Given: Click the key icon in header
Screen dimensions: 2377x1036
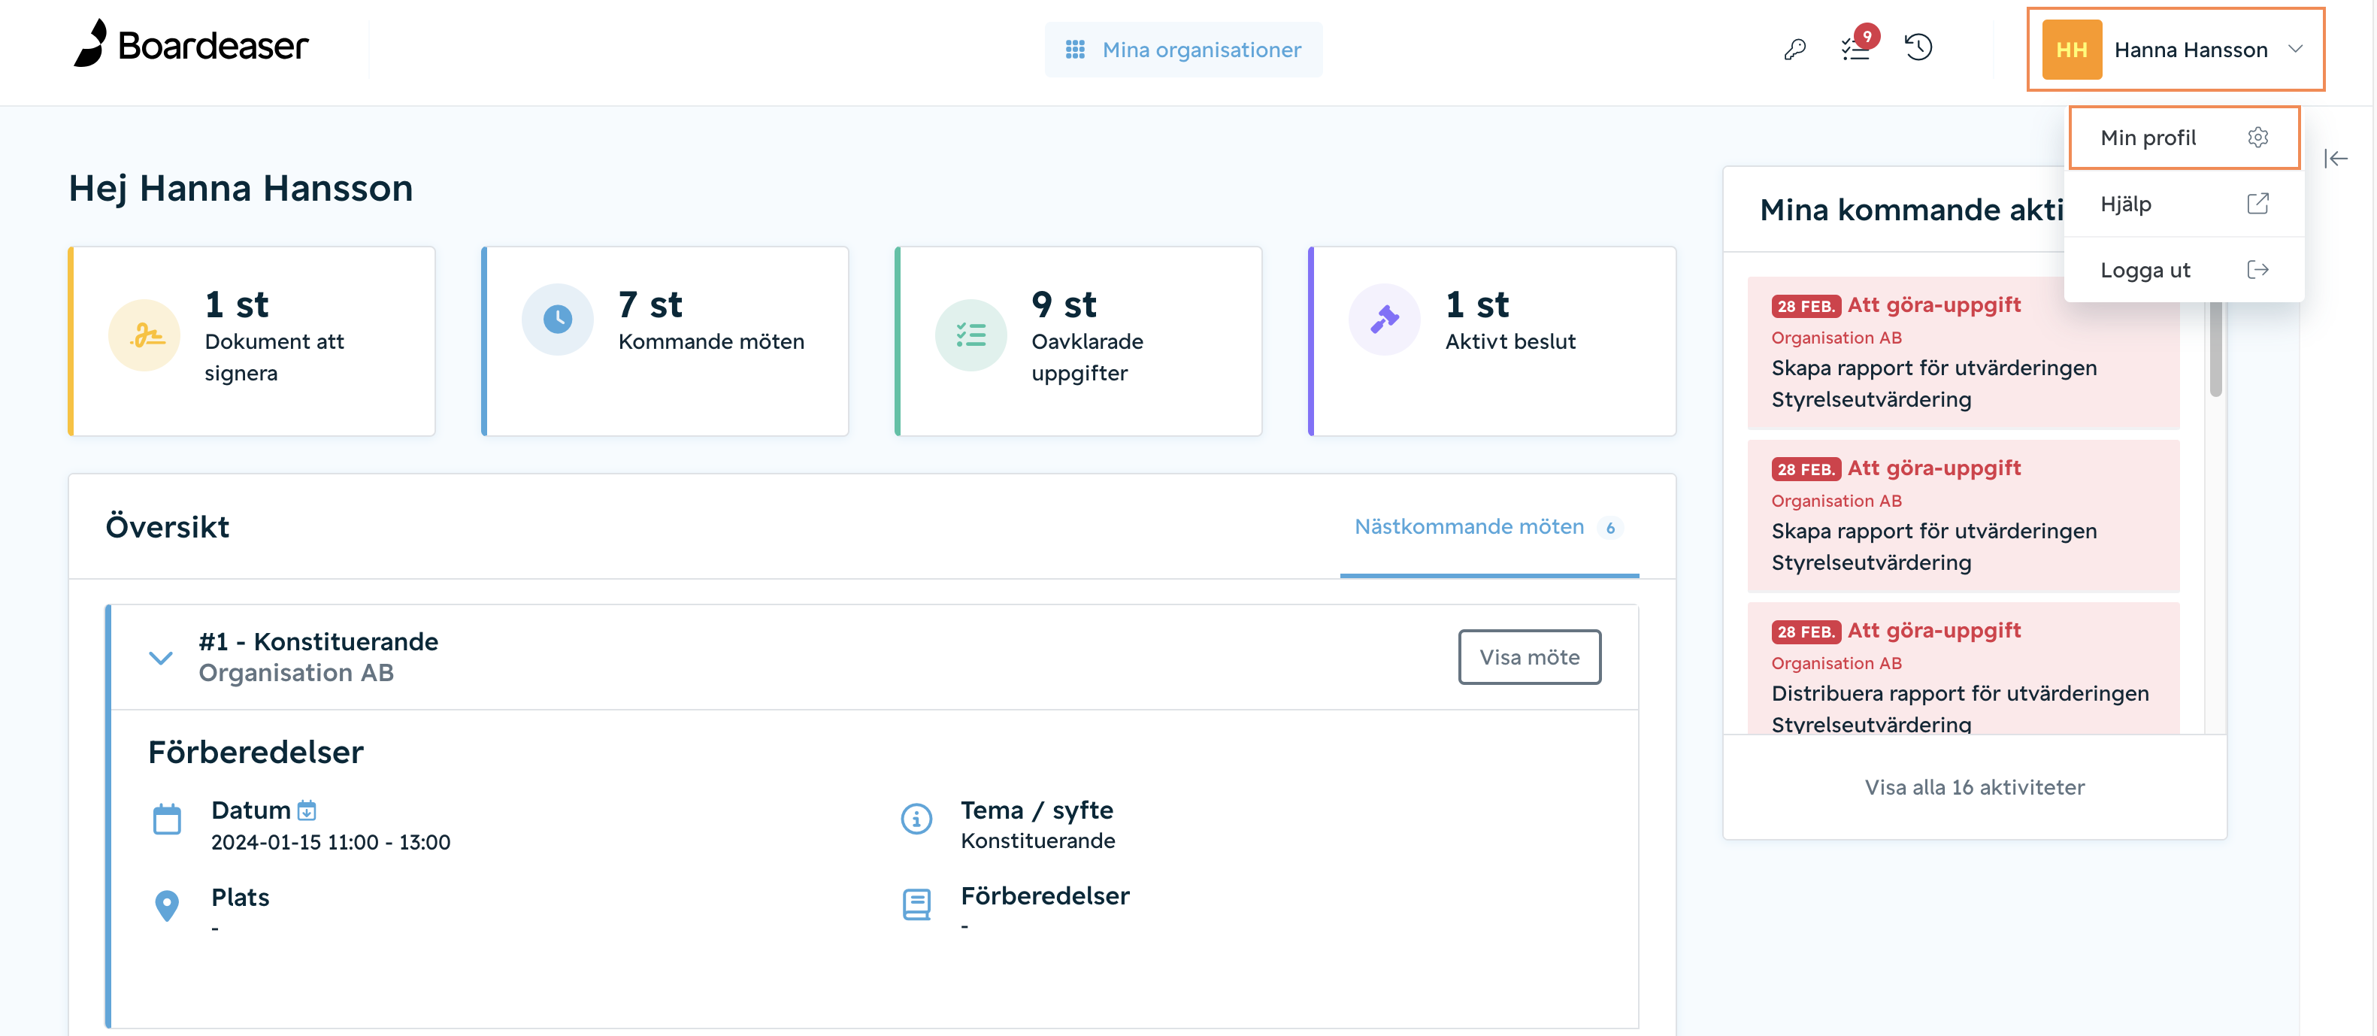Looking at the screenshot, I should [x=1794, y=49].
